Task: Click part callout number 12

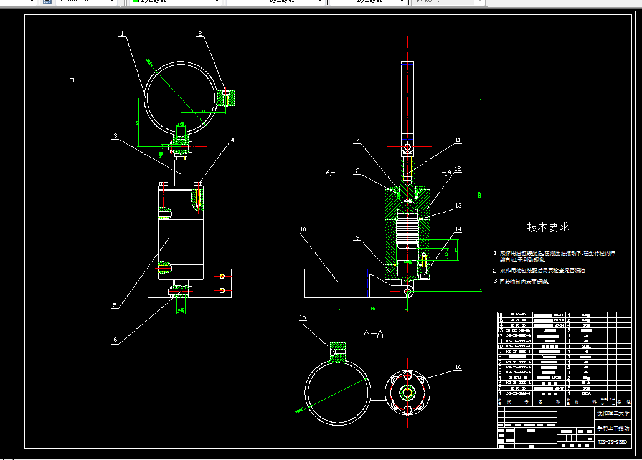Action: point(458,169)
